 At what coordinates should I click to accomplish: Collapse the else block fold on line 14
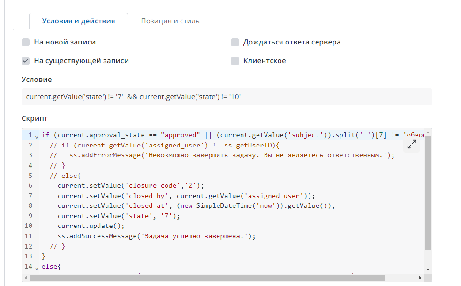point(37,267)
